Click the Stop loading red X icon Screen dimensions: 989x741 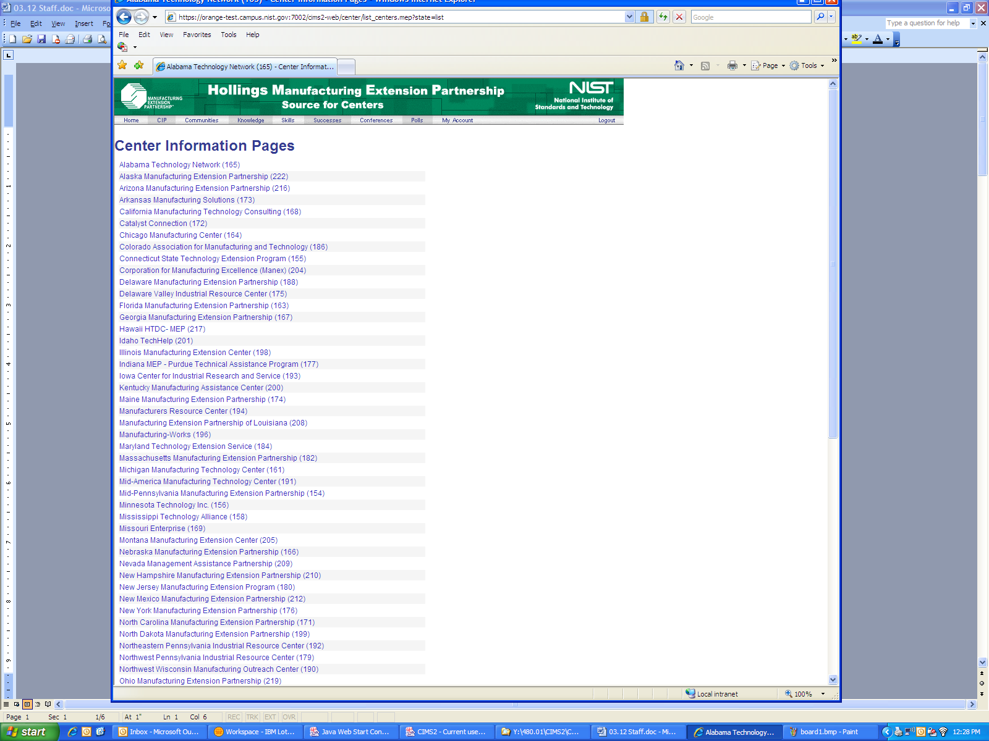pos(679,17)
